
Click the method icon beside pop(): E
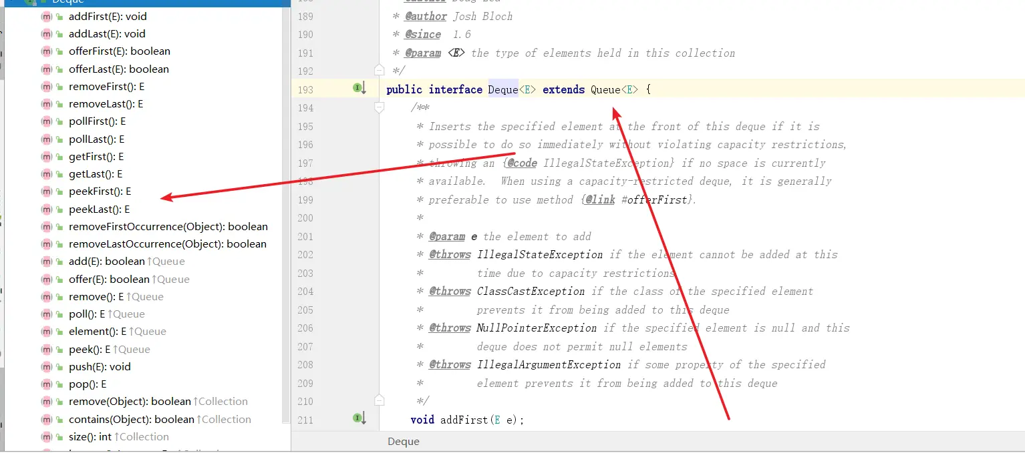tap(46, 384)
